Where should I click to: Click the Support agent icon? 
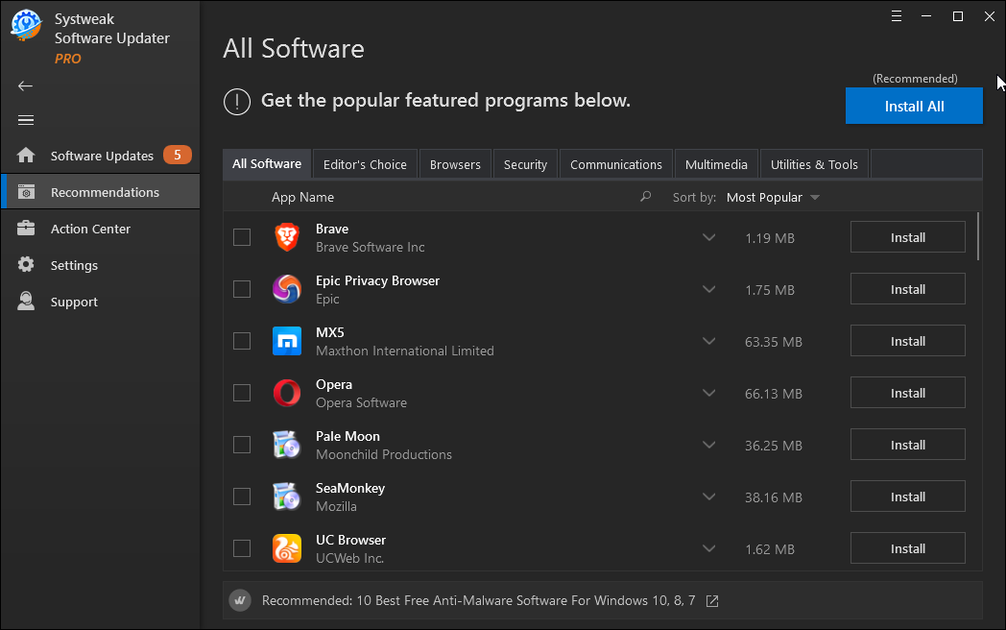pos(26,301)
